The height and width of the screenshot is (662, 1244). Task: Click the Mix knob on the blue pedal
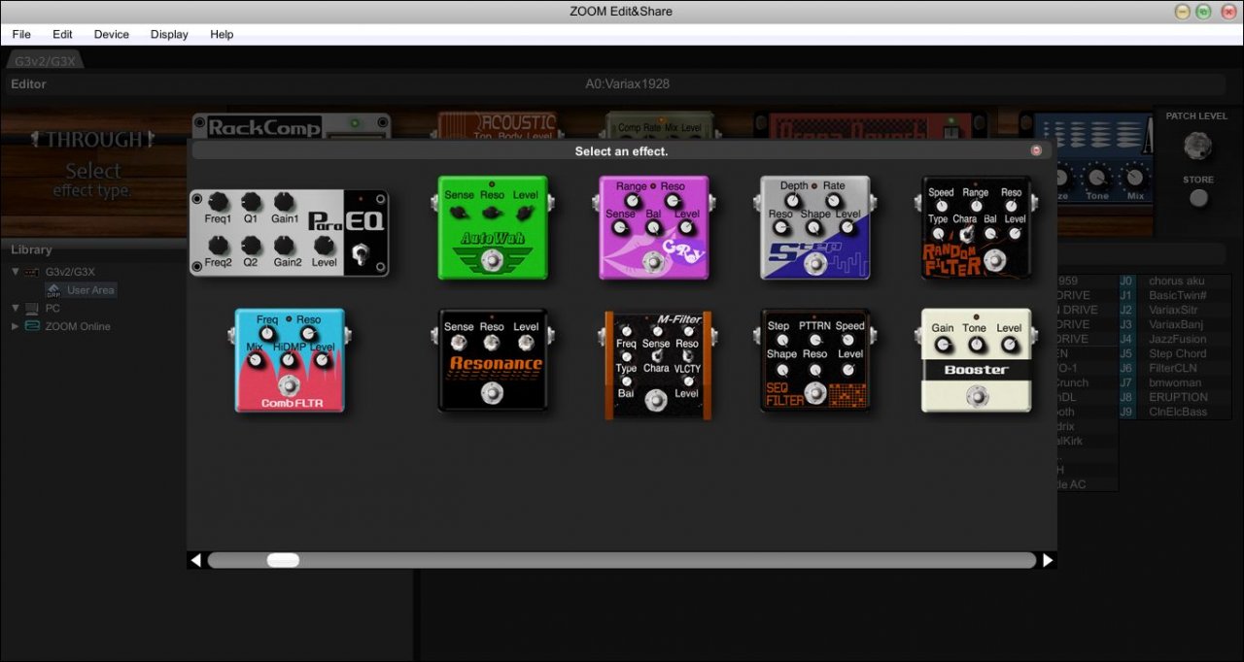pyautogui.click(x=1134, y=178)
